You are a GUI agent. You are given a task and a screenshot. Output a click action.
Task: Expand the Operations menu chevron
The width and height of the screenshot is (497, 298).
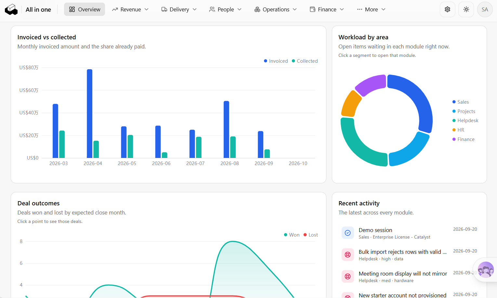coord(295,9)
